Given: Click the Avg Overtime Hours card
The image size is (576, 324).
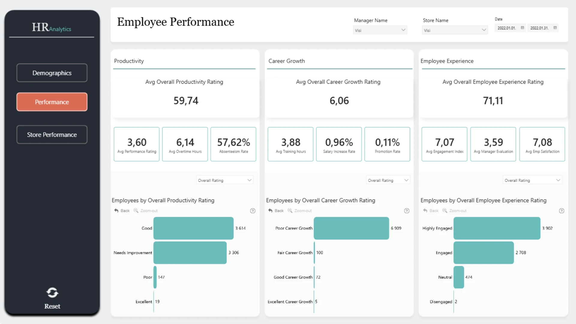Looking at the screenshot, I should point(185,144).
